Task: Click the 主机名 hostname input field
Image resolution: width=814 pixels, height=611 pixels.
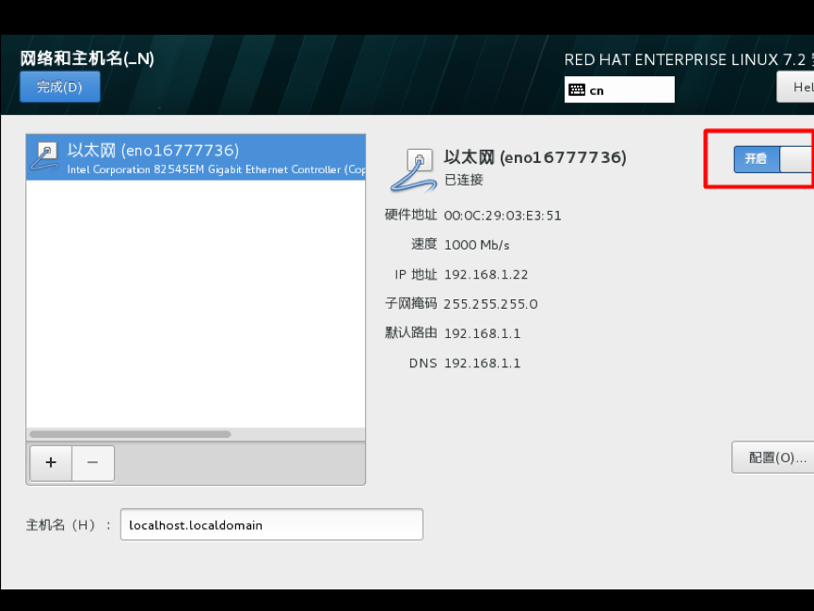Action: [x=272, y=524]
